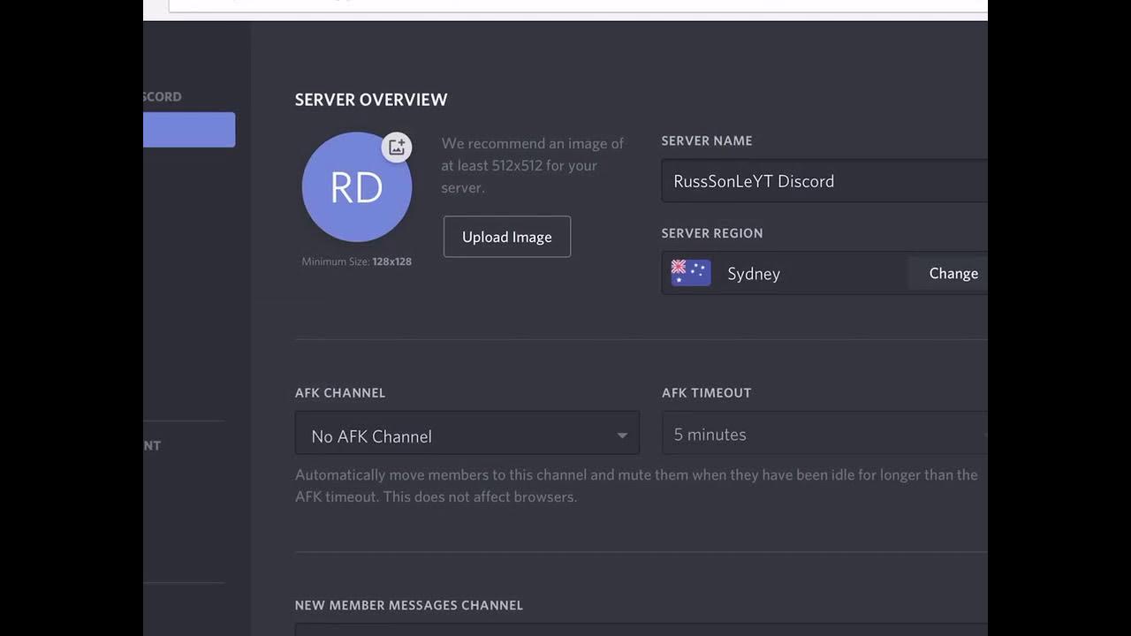Viewport: 1131px width, 636px height.
Task: Click the Server Region label
Action: [x=712, y=233]
